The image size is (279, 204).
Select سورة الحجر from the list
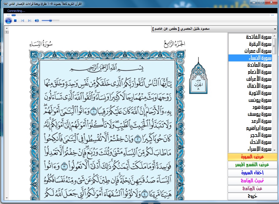250,135
